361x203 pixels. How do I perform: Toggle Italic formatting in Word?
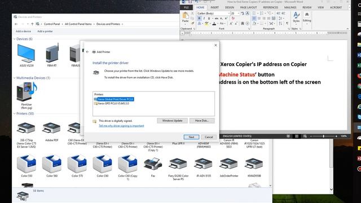(x=204, y=19)
